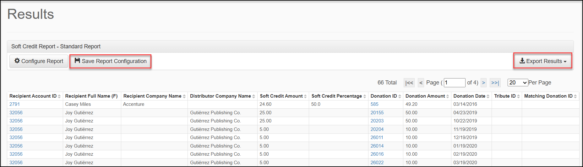
Task: Open the Export Results dropdown
Action: coord(543,61)
